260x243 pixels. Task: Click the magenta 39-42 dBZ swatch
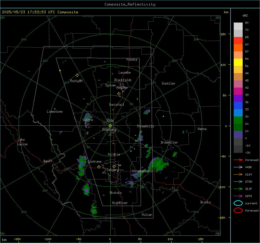[x=238, y=91]
